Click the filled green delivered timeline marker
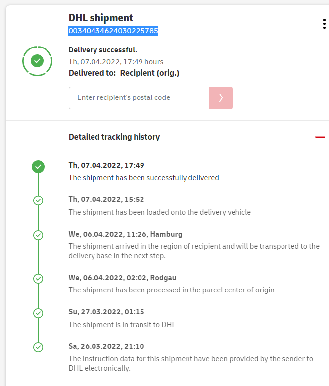 pyautogui.click(x=38, y=167)
